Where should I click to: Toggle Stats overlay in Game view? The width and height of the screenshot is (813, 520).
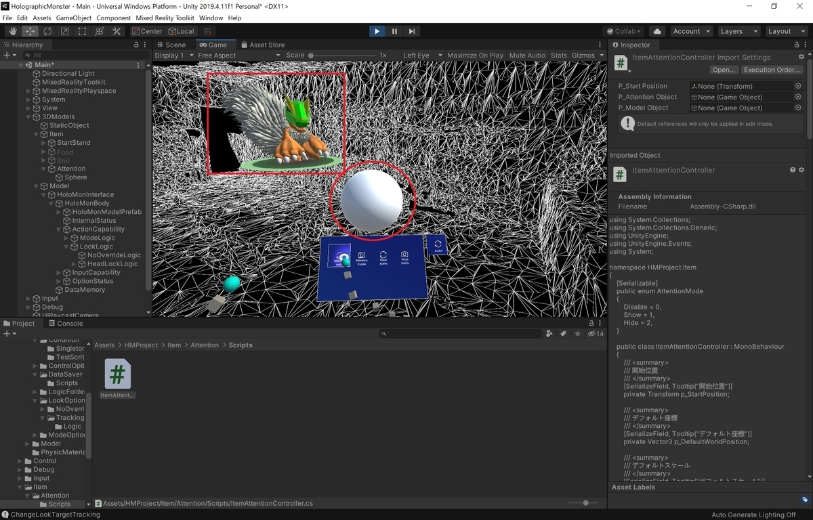559,56
